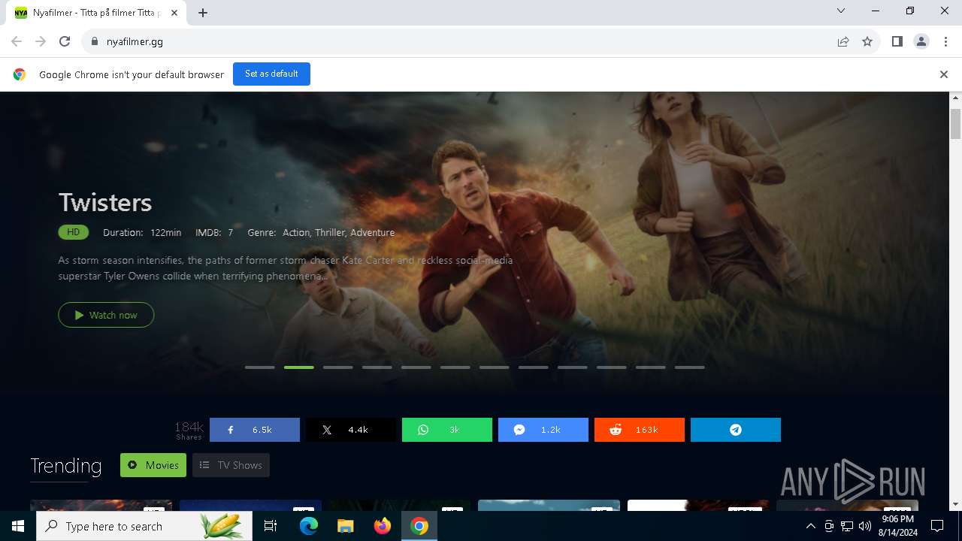Share via WhatsApp 3k button
The image size is (962, 541).
(x=447, y=430)
